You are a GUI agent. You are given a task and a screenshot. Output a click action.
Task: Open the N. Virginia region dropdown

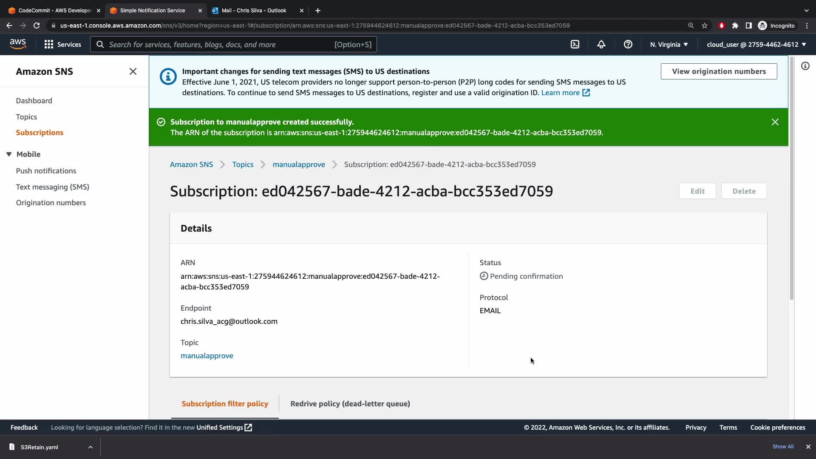pyautogui.click(x=669, y=44)
